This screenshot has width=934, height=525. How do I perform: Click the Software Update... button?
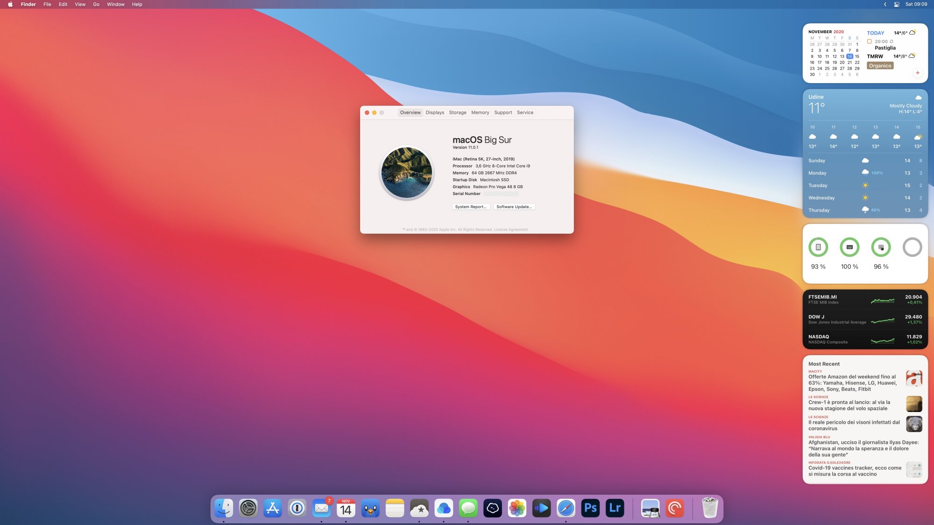click(514, 207)
